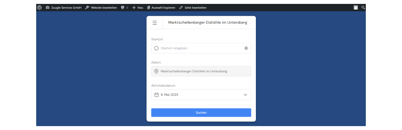Click Auswahl kopieren in admin bar
Image resolution: width=402 pixels, height=130 pixels.
[x=161, y=8]
